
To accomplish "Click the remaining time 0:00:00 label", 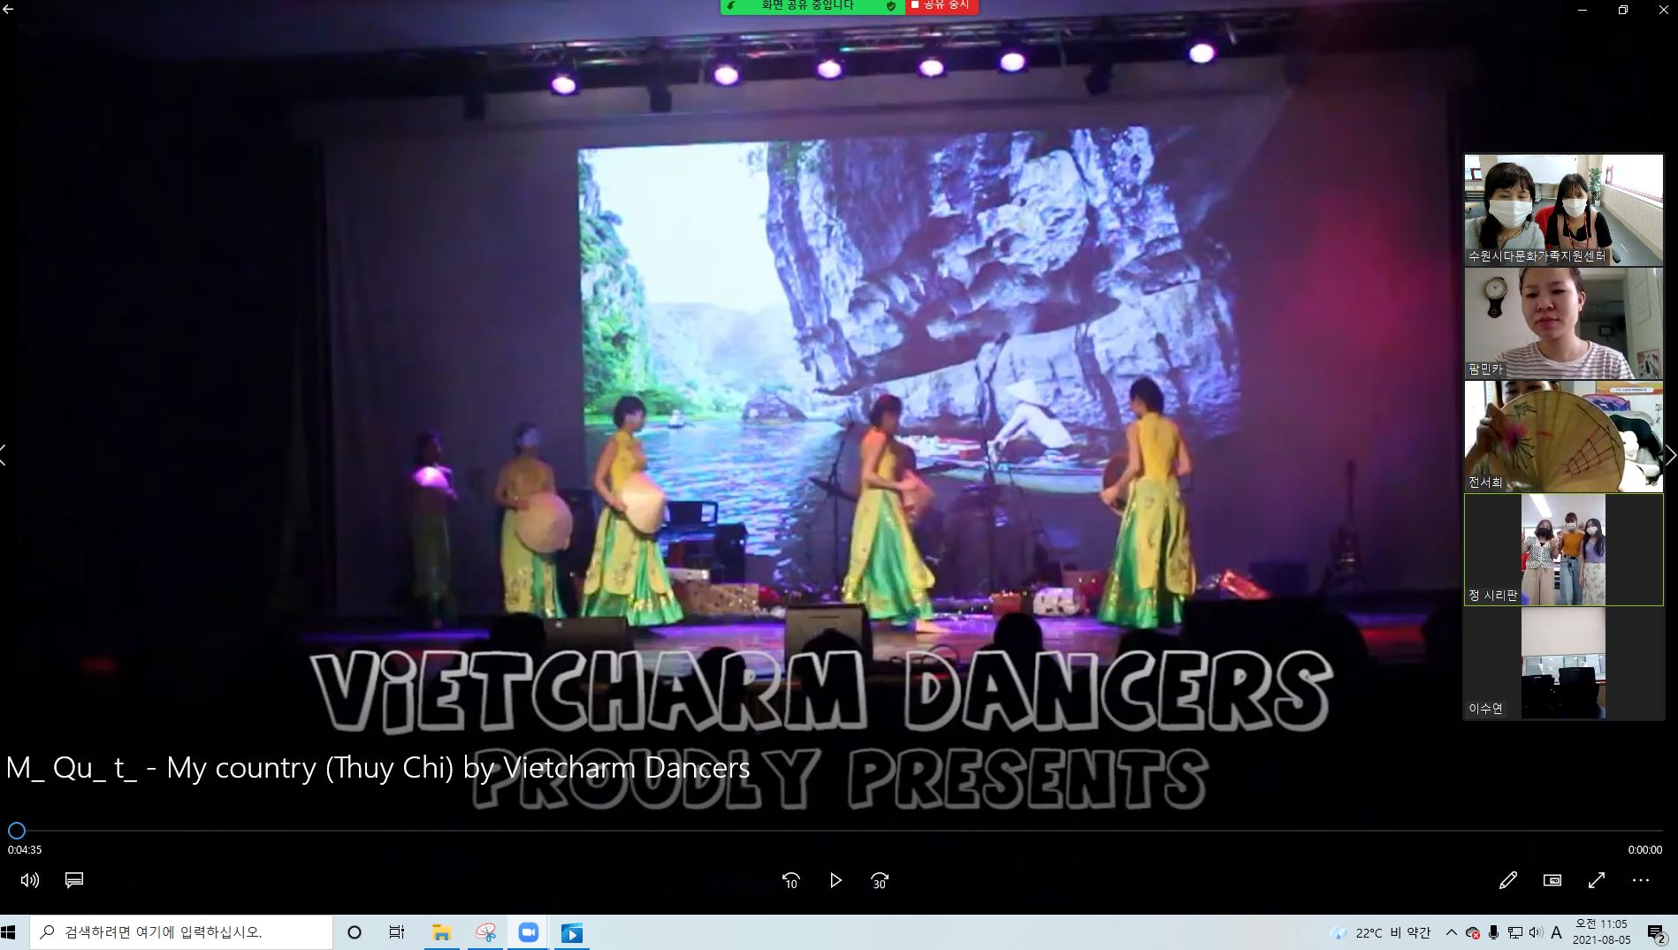I will click(1645, 850).
